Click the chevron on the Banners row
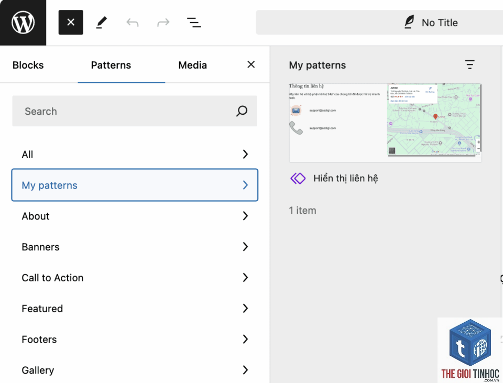The height and width of the screenshot is (383, 503). [245, 247]
